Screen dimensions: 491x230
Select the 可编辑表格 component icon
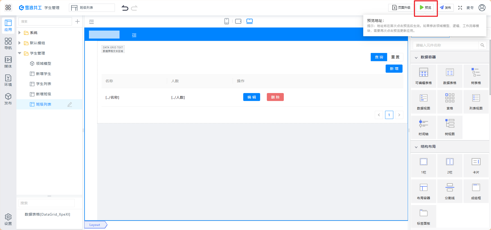(423, 76)
